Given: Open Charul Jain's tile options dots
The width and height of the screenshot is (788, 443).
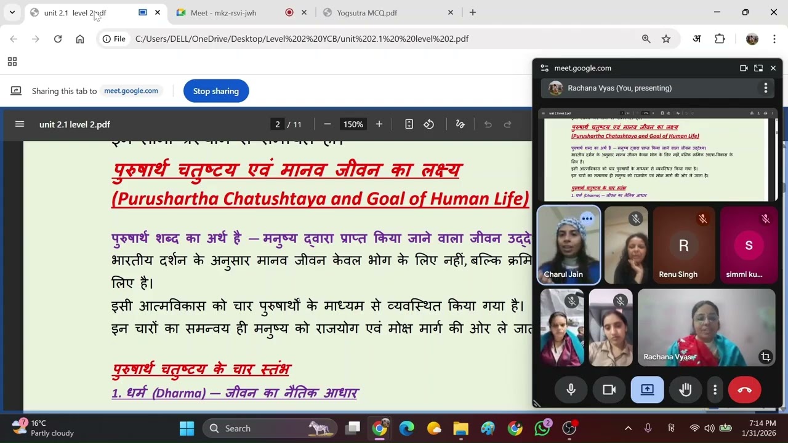Looking at the screenshot, I should [587, 218].
